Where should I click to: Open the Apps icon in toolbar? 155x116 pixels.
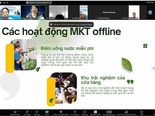(85, 112)
